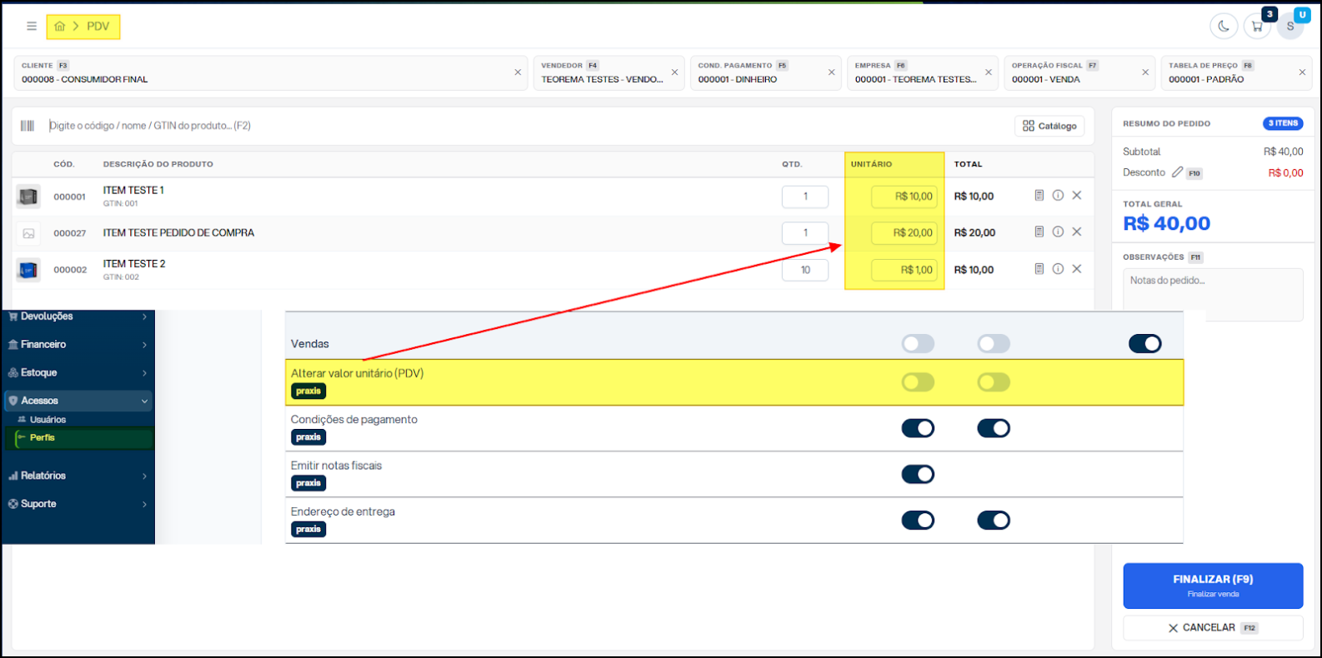Edit unit price R$ 20,00 field
The image size is (1322, 658).
tap(904, 233)
